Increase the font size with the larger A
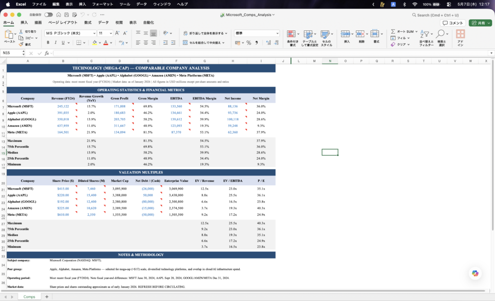Screen dimensions: 495x301 [117, 33]
